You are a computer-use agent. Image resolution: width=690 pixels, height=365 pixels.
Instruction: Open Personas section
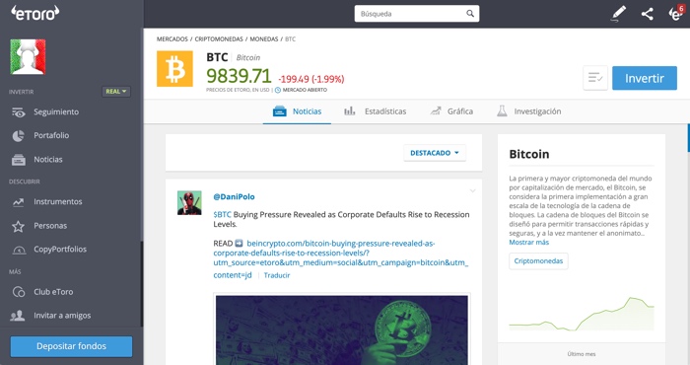[50, 226]
